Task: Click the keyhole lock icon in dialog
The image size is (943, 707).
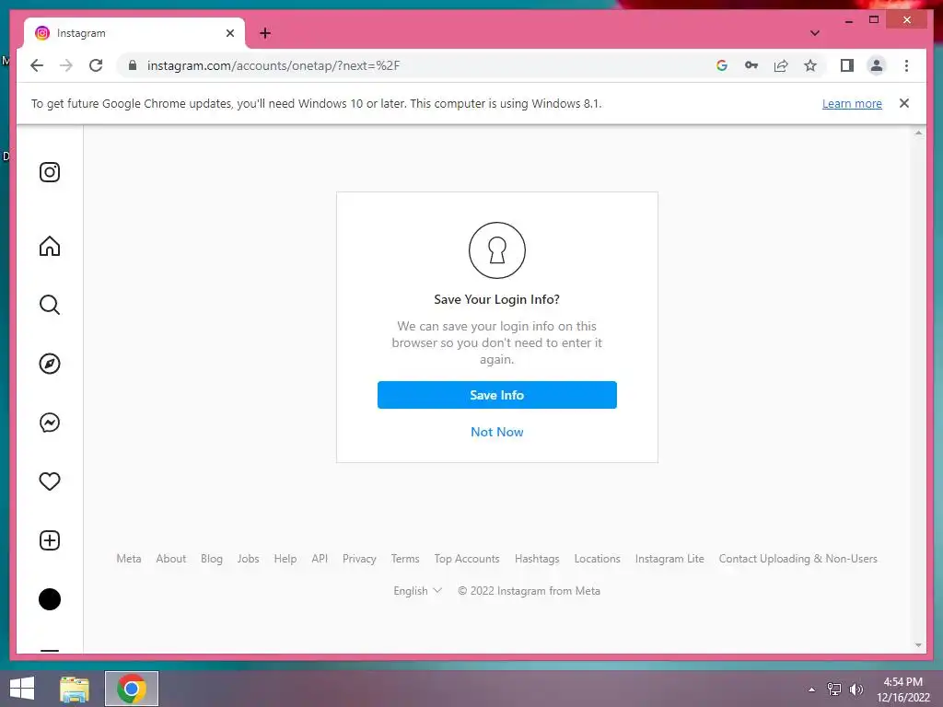Action: pos(496,250)
